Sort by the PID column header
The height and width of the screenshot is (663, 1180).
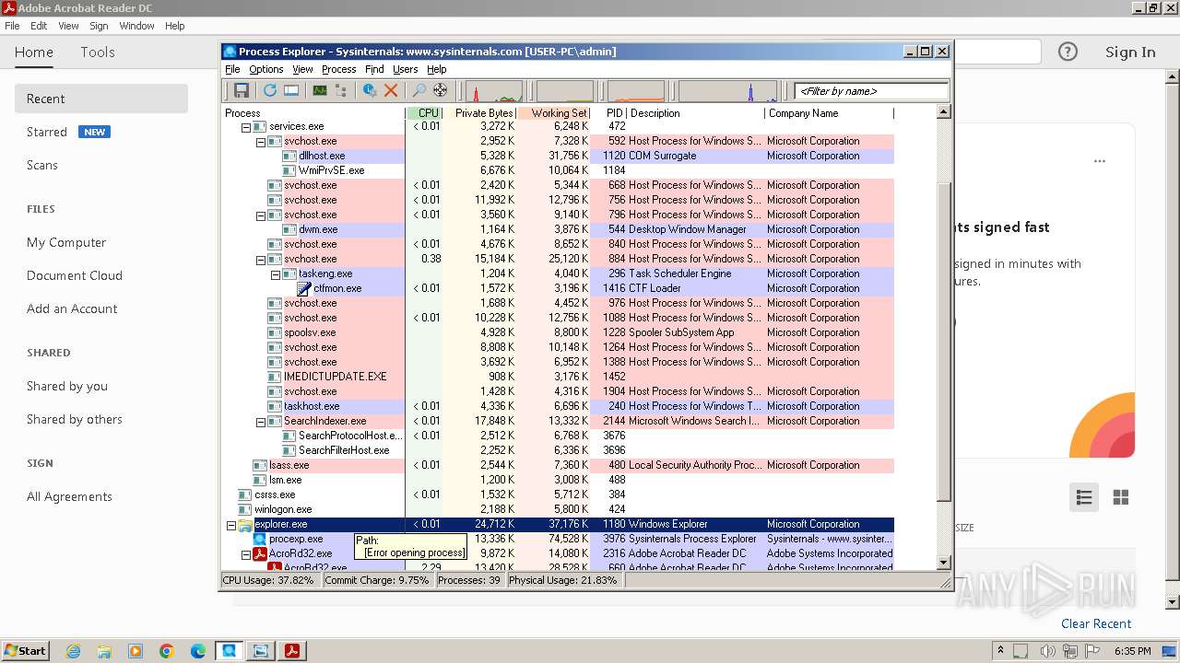coord(608,113)
